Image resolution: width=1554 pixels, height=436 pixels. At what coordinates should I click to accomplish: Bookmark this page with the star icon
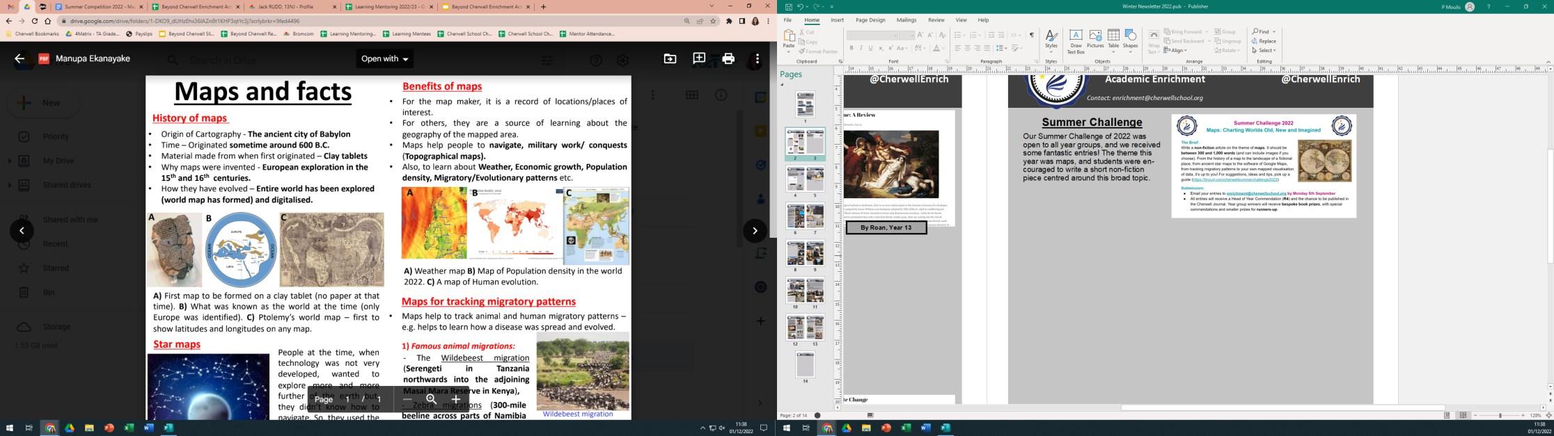(x=713, y=21)
